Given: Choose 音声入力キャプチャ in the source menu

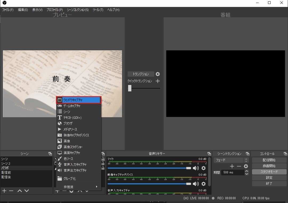Looking at the screenshot, I should (79, 165).
